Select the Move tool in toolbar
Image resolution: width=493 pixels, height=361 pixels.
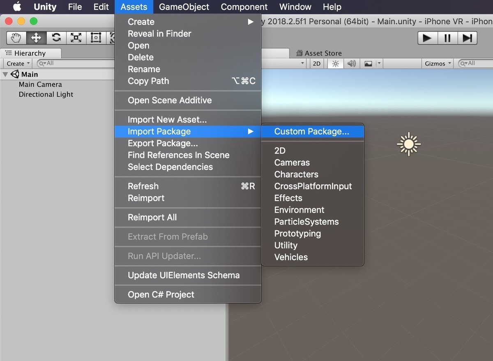[x=36, y=38]
